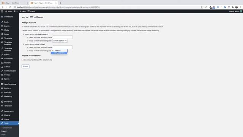Click the Timetable sidebar icon
The width and height of the screenshot is (243, 137).
tap(2, 38)
